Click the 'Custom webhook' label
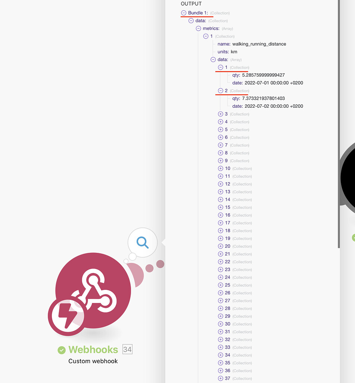This screenshot has width=355, height=383. [x=93, y=361]
